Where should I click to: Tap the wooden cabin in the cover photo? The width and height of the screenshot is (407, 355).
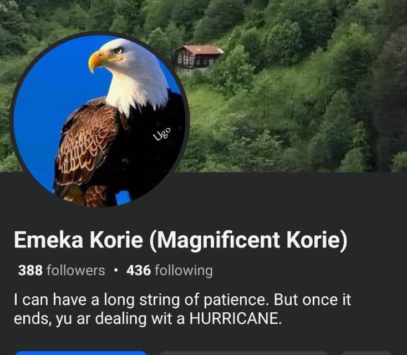199,57
